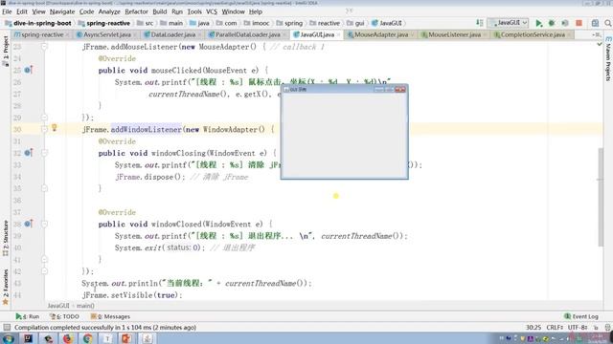This screenshot has height=344, width=613.
Task: Collapse the addWindowListener block at line 30
Action: click(x=44, y=130)
